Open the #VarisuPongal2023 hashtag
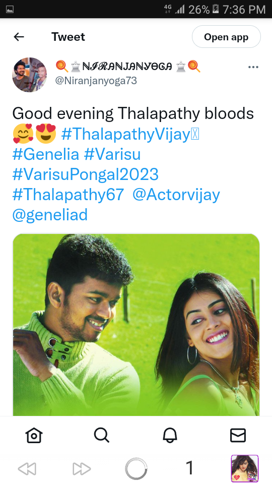This screenshot has width=272, height=484. 86,174
